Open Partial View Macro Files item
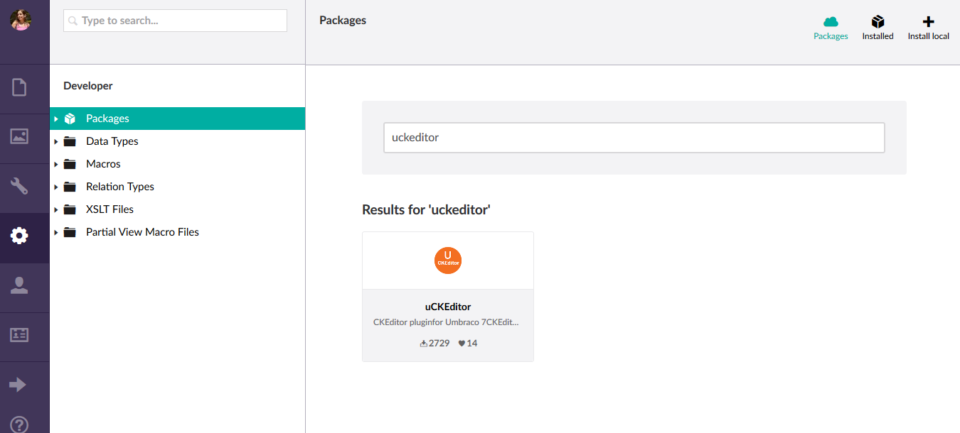960x433 pixels. (x=142, y=232)
